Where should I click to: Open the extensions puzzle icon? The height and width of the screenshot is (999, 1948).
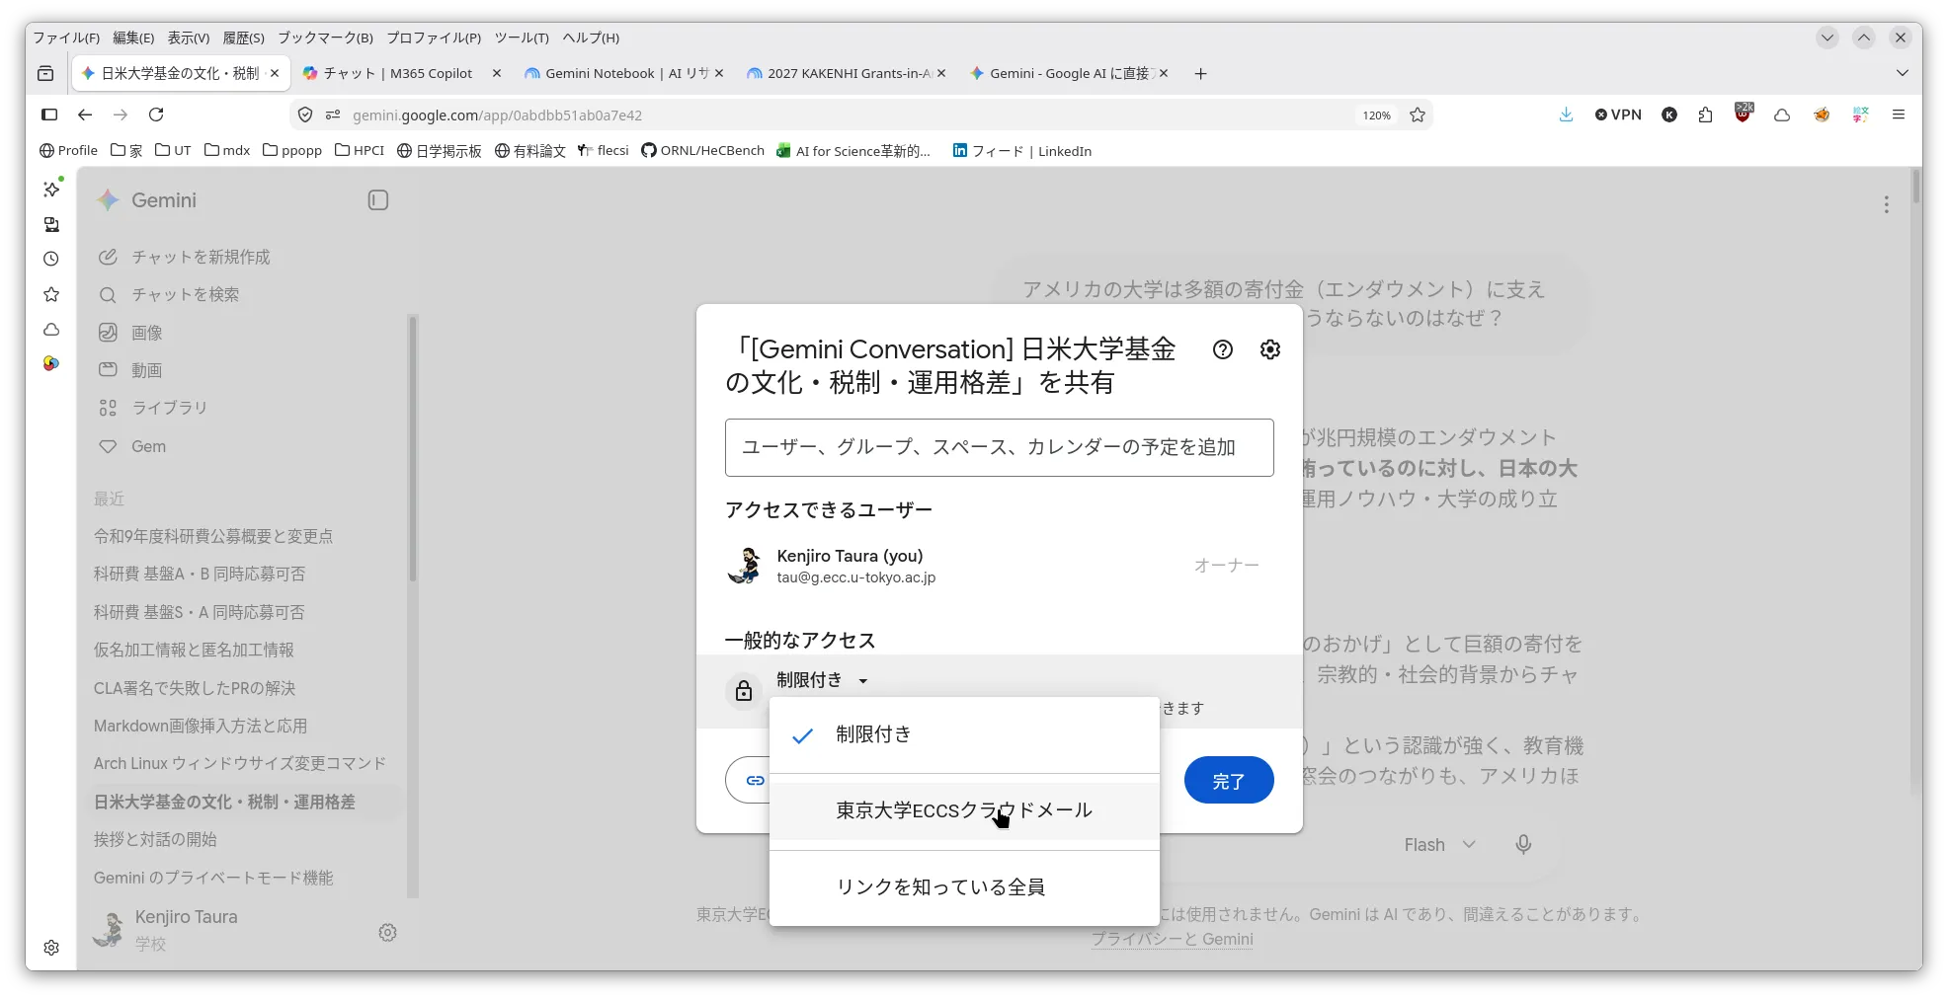click(1705, 115)
